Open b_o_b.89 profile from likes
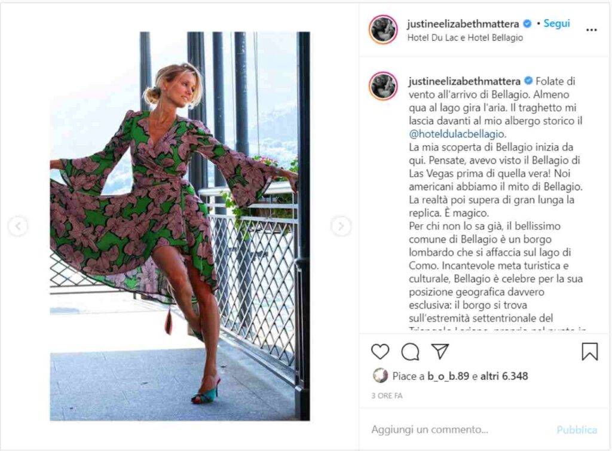This screenshot has width=612, height=451. point(448,376)
